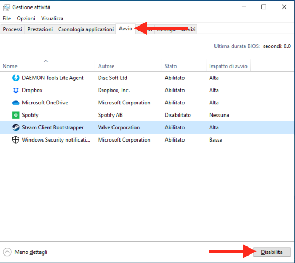Viewport: 295px width, 263px height.
Task: Sort list by Autore column header
Action: point(129,66)
